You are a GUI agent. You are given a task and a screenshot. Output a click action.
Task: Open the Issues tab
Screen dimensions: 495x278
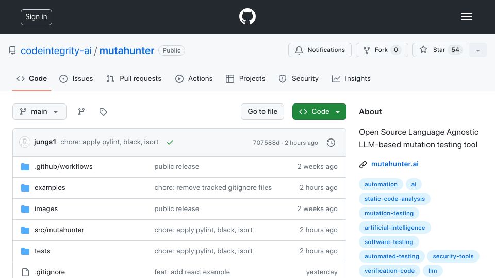pyautogui.click(x=76, y=78)
